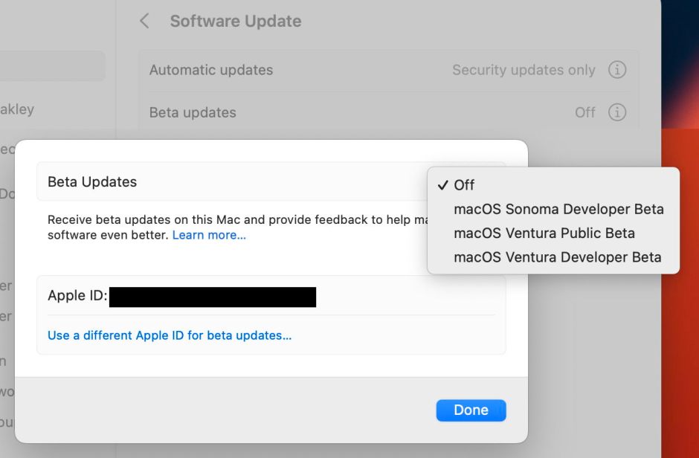Click the Automatic updates row label

[x=211, y=70]
